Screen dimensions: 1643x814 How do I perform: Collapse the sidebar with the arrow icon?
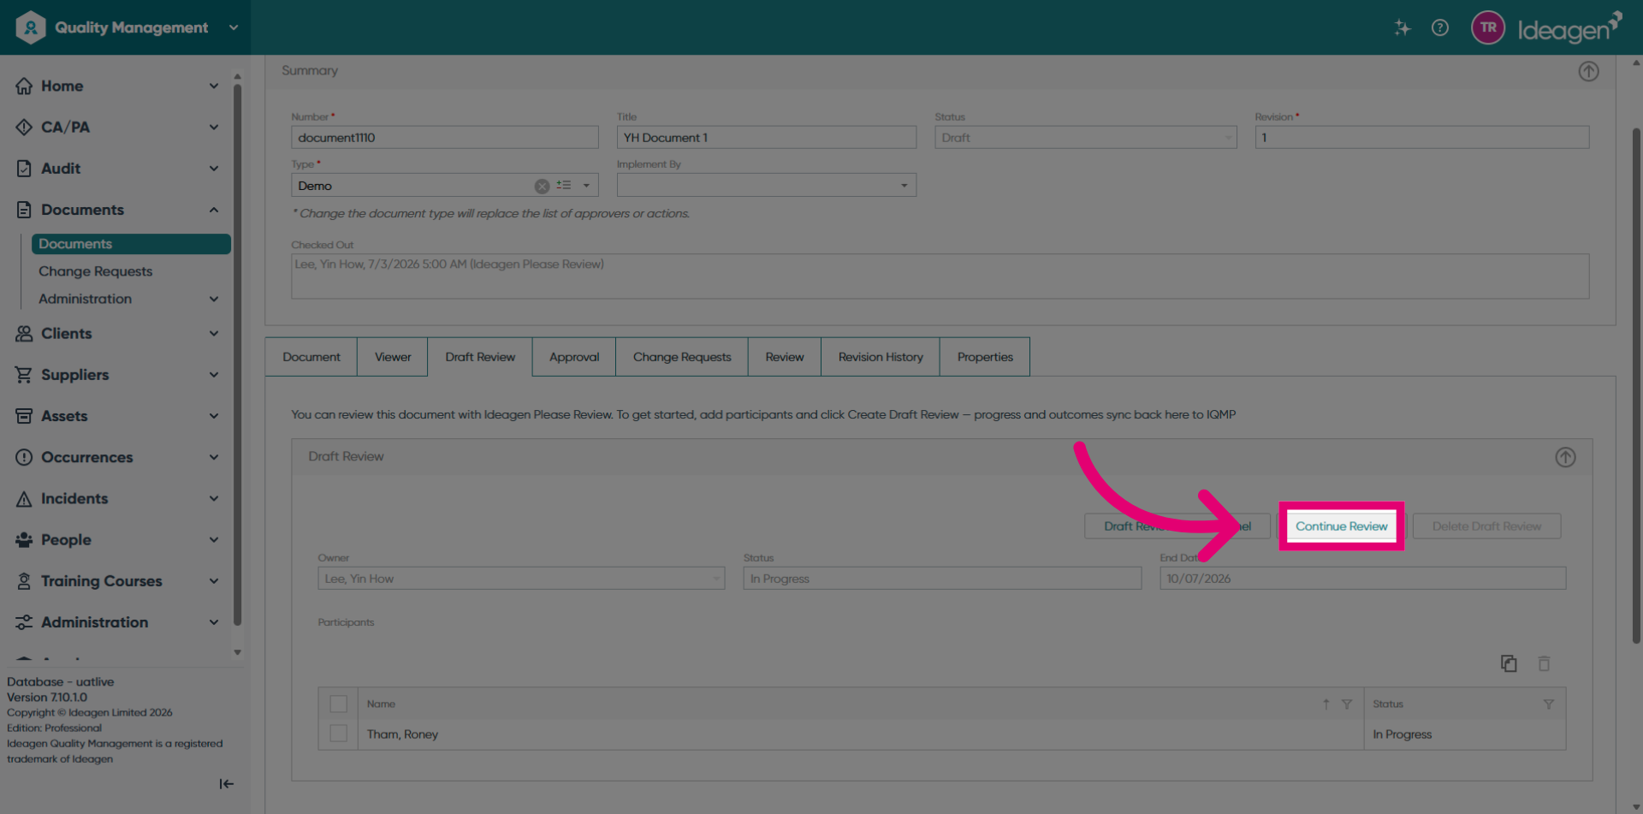[x=226, y=784]
